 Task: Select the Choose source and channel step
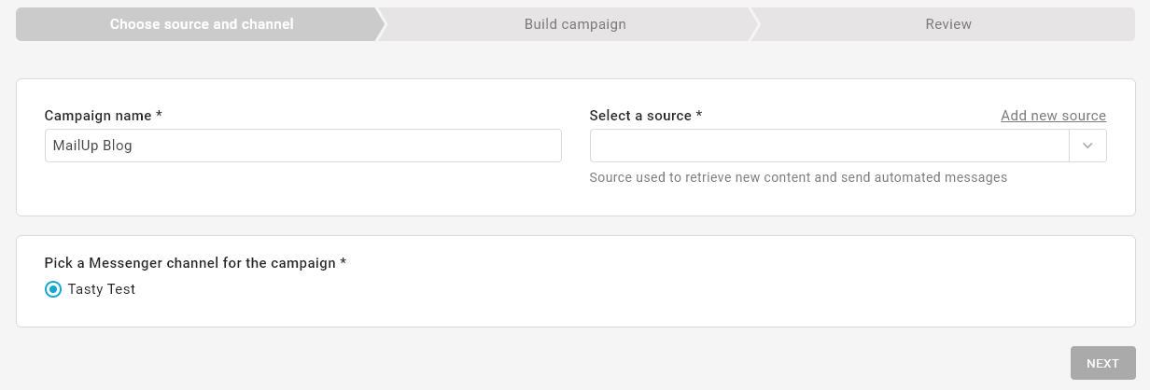click(201, 24)
